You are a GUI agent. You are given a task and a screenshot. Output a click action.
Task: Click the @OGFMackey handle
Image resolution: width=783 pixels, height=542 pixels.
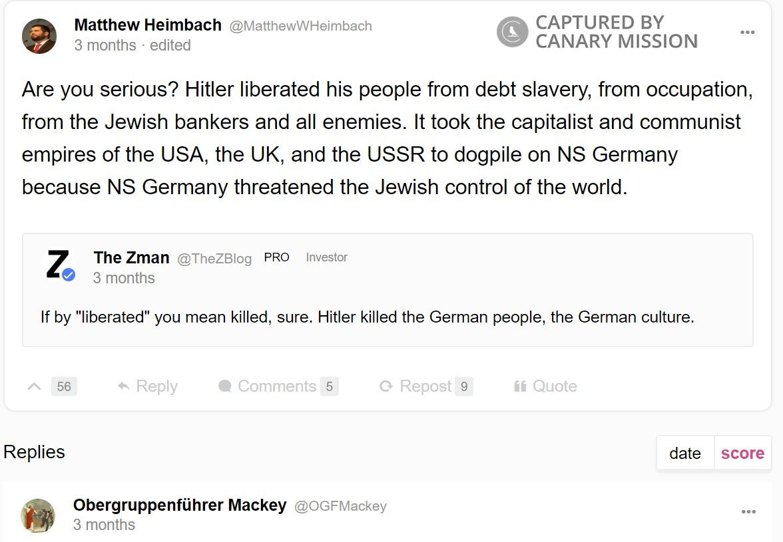[x=340, y=506]
